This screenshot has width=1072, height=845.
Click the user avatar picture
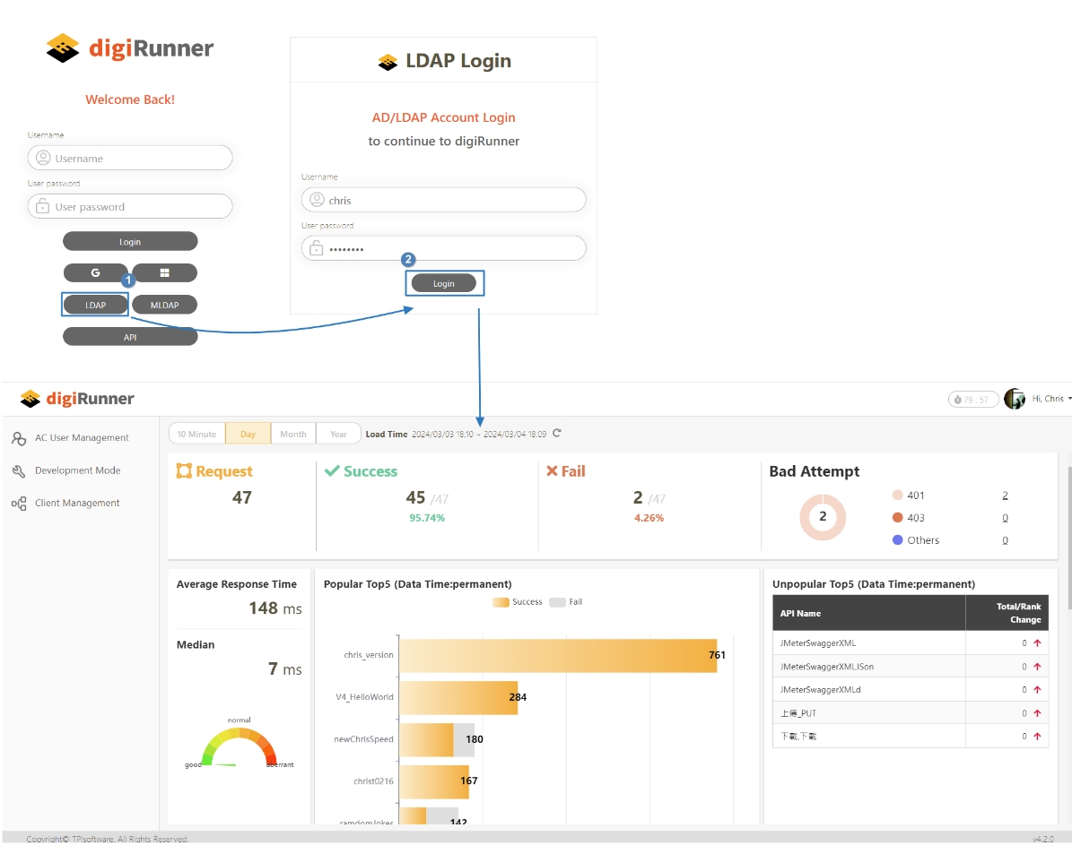coord(1015,399)
